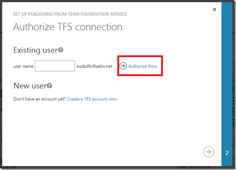Viewport: 236px width, 170px height.
Task: Click the Set Up Publishing subtitle text
Action: click(x=70, y=14)
